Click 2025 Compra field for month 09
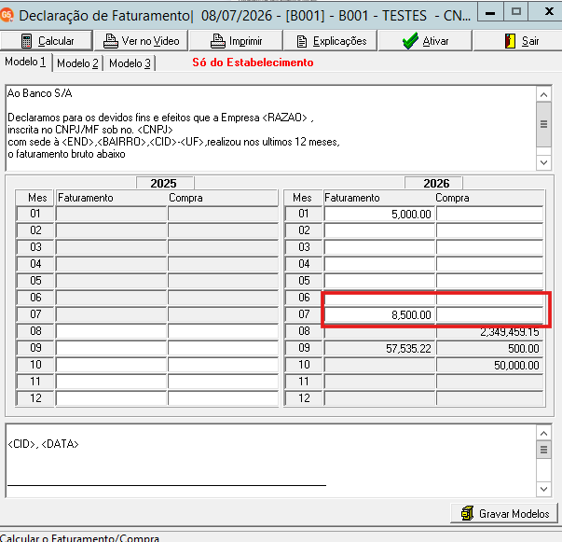 point(223,348)
